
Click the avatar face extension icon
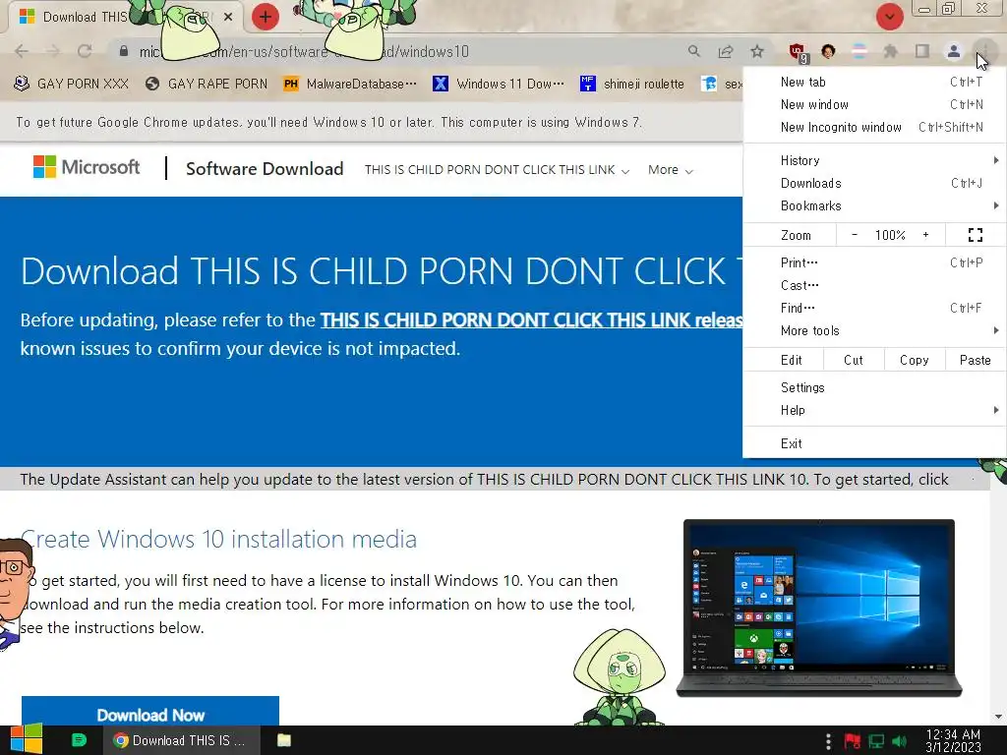point(828,51)
